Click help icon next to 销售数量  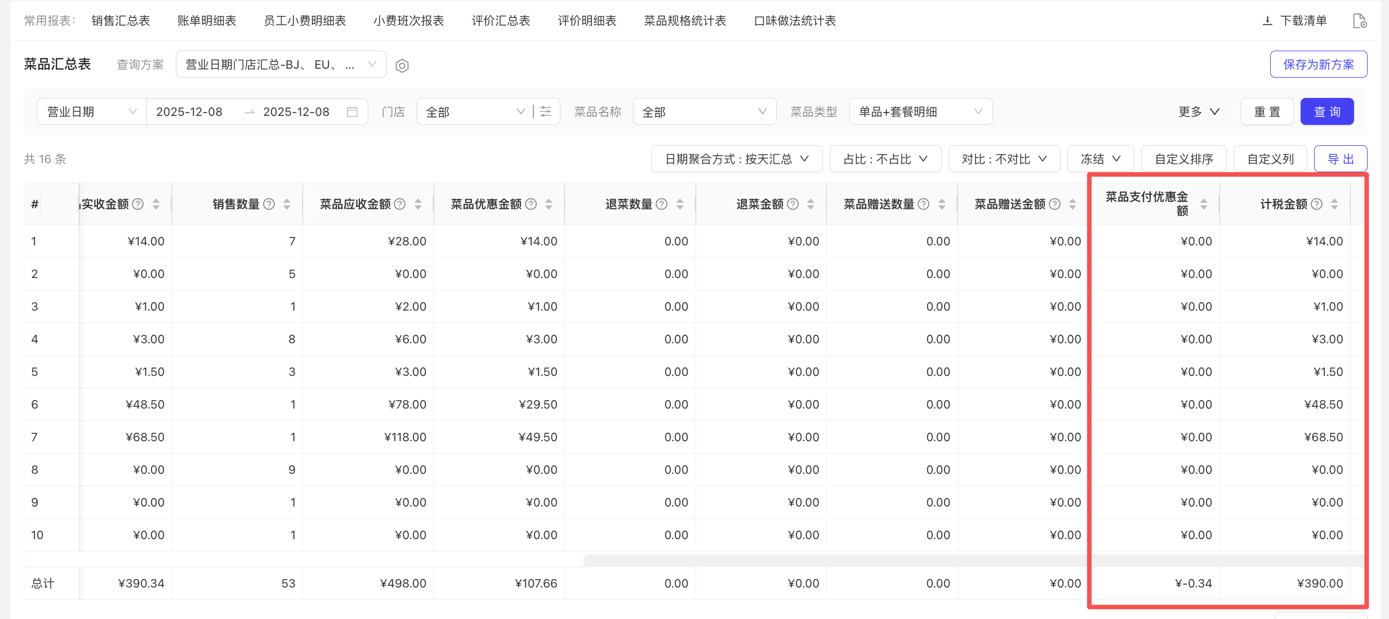coord(269,204)
